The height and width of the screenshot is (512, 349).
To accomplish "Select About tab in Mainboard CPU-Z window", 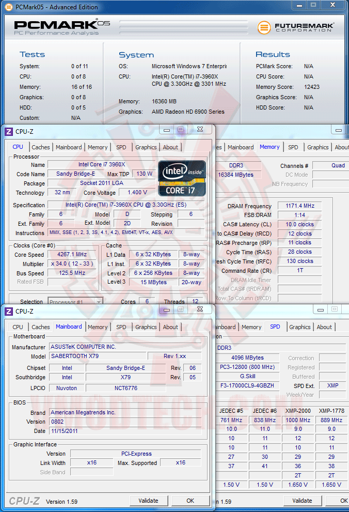I will pos(170,327).
